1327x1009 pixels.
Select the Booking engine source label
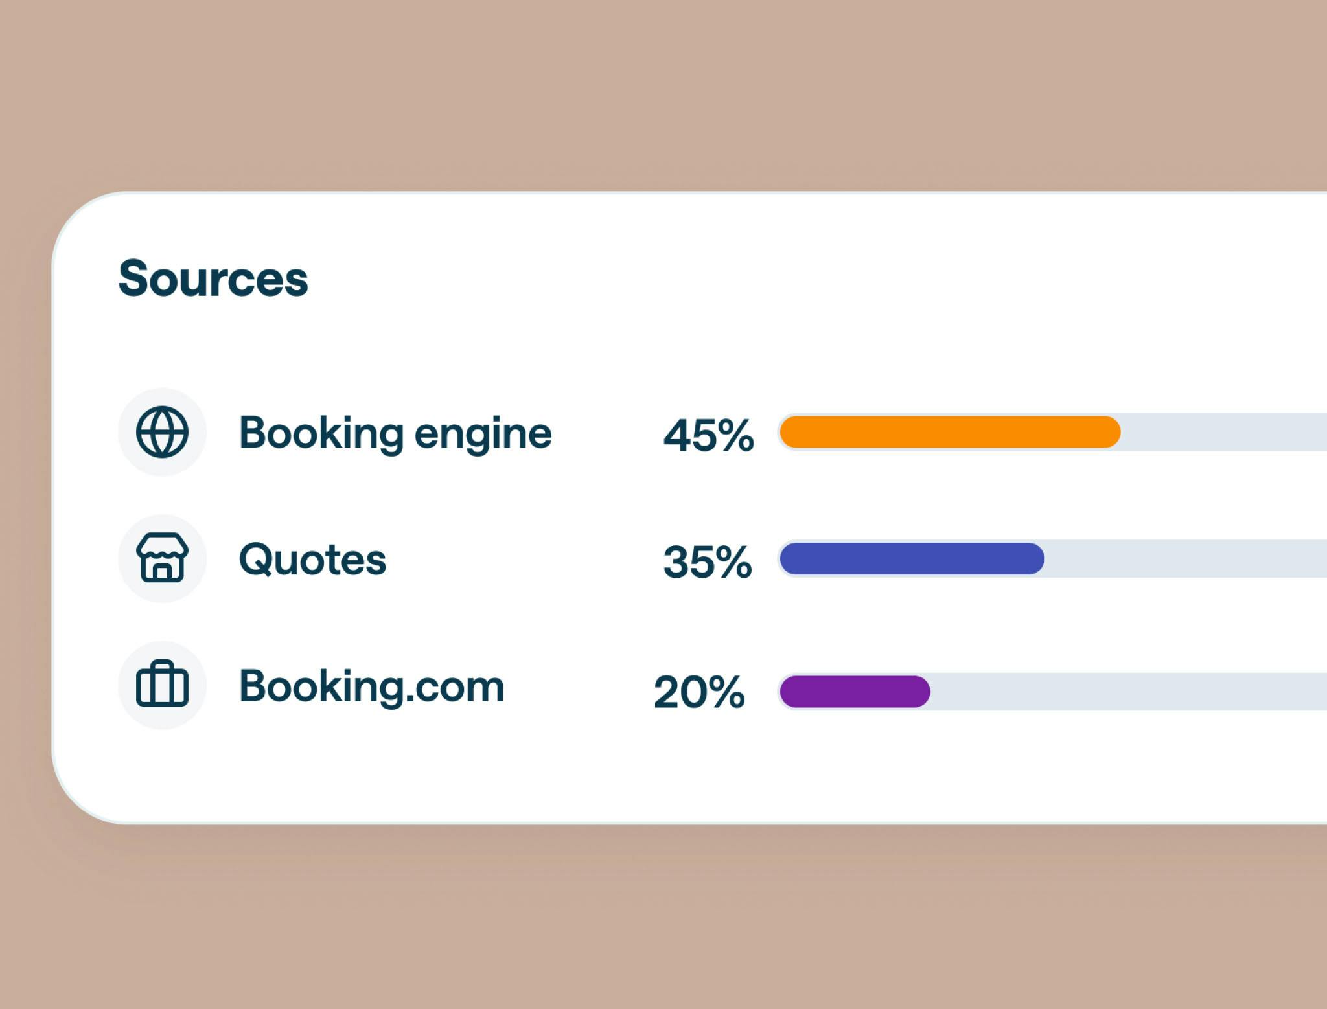pos(395,433)
